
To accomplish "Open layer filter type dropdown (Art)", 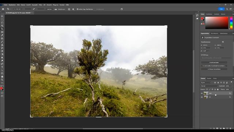I will tap(206, 82).
